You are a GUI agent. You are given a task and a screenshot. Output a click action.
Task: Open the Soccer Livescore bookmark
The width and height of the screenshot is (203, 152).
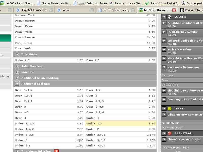pyautogui.click(x=54, y=3)
